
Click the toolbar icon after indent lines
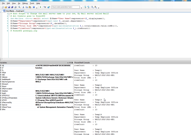[88, 7]
